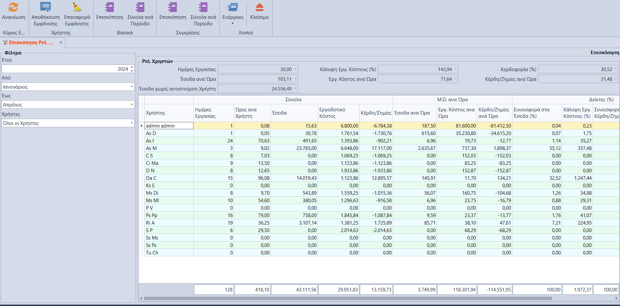Open Σύνολα ανά Περίοδο in Συγκρίσεις group
The image size is (620, 306).
pyautogui.click(x=203, y=7)
